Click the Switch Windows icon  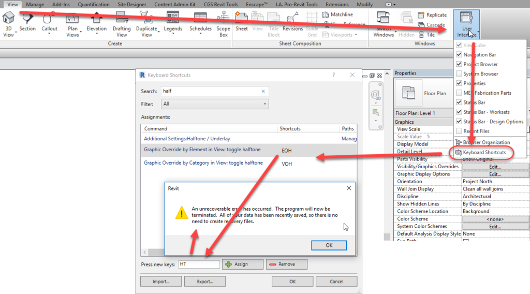(384, 17)
